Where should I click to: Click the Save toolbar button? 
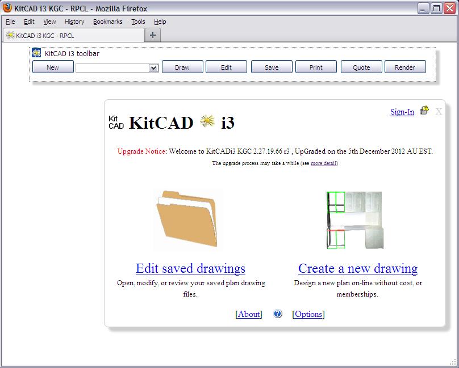(x=272, y=67)
